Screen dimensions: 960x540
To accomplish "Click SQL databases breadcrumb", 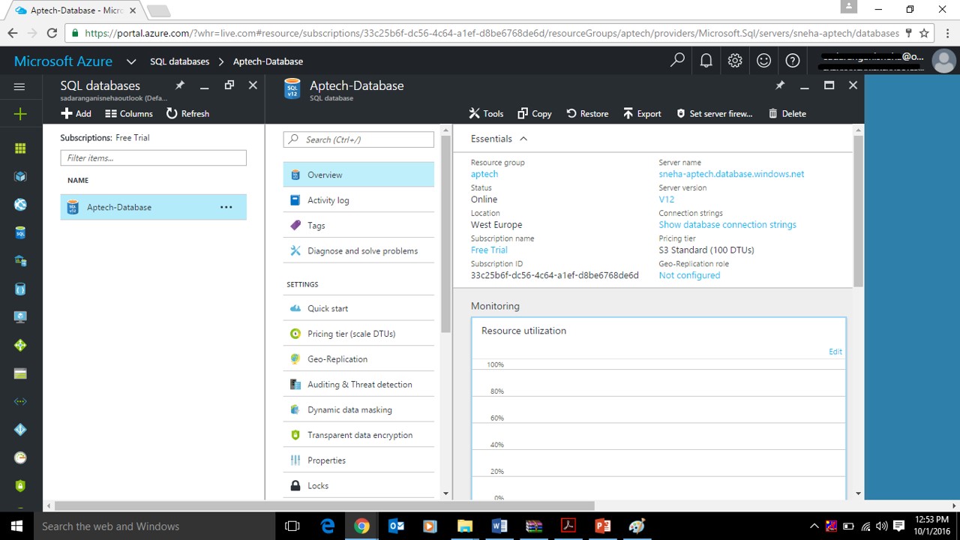I will coord(179,61).
